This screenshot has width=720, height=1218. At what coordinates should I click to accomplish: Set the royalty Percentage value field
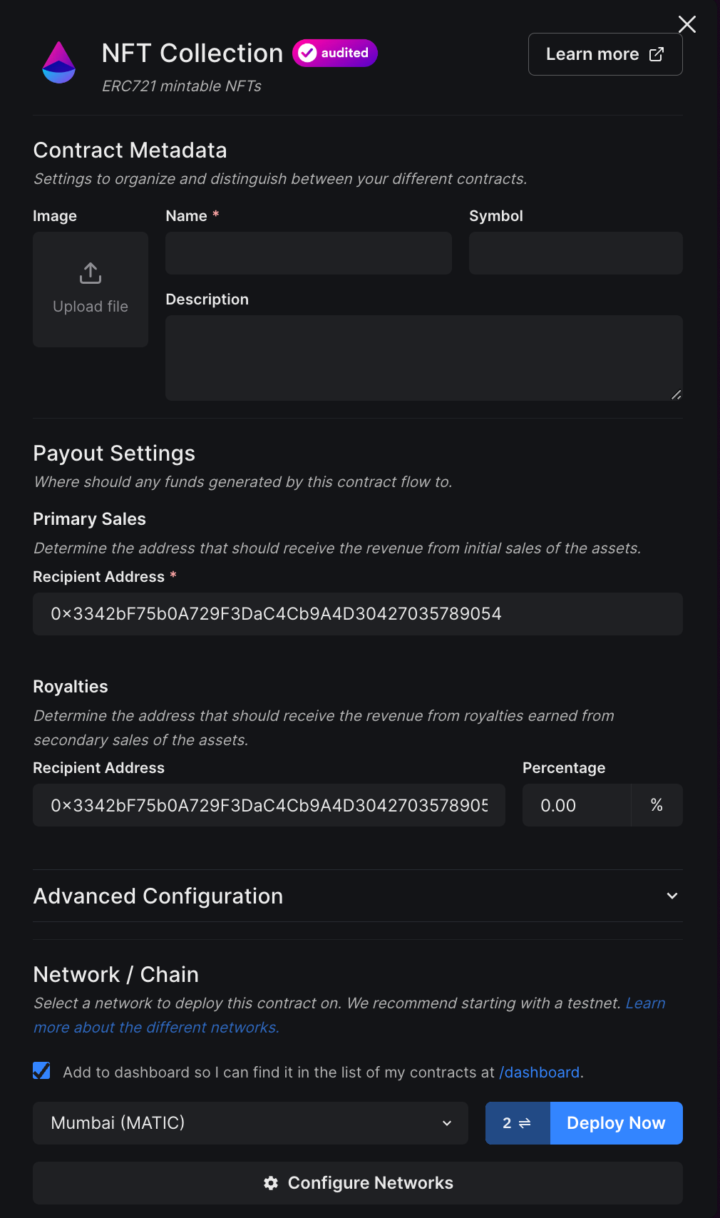pos(577,805)
